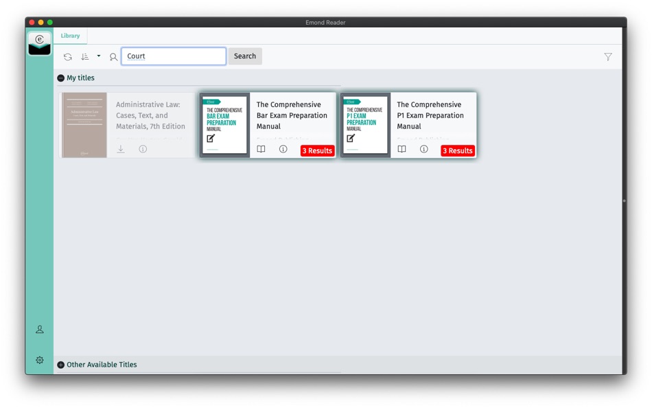
Task: Click The Comprehensive P1 Exam Preparation title
Action: point(430,115)
